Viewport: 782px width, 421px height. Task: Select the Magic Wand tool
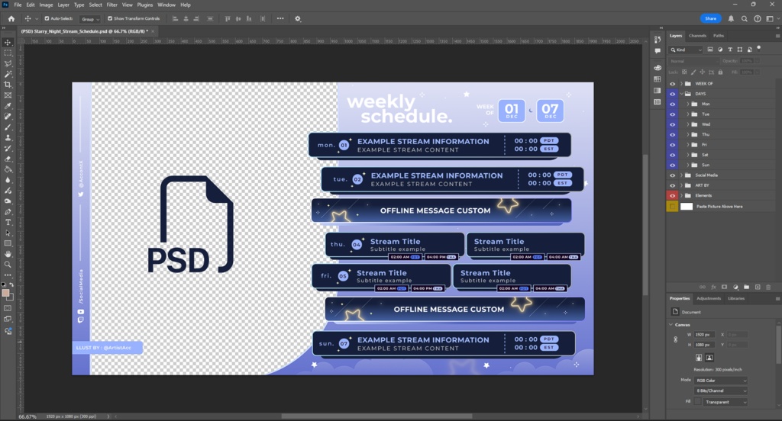point(8,74)
